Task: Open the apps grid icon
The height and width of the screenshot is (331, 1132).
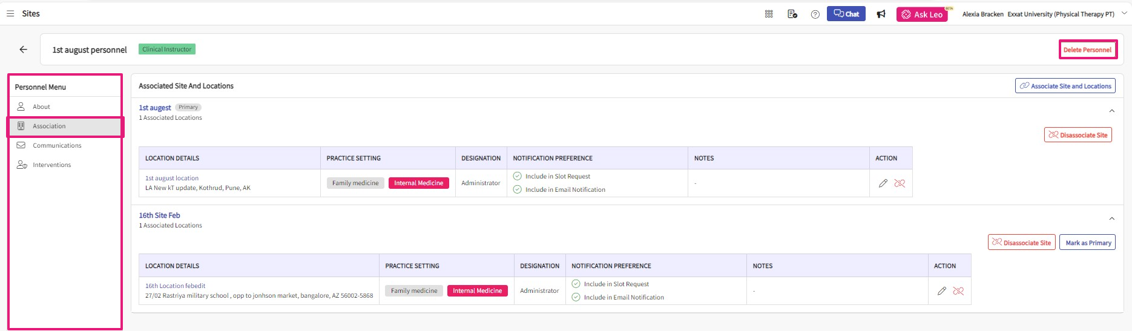Action: point(769,14)
